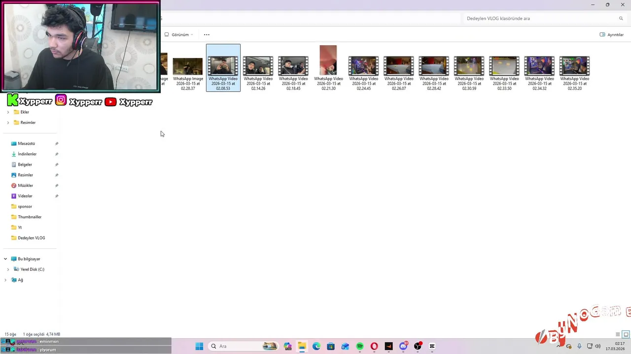The image size is (631, 354).
Task: Select WhatsApp Image 02.28.37 thumbnail
Action: [188, 68]
